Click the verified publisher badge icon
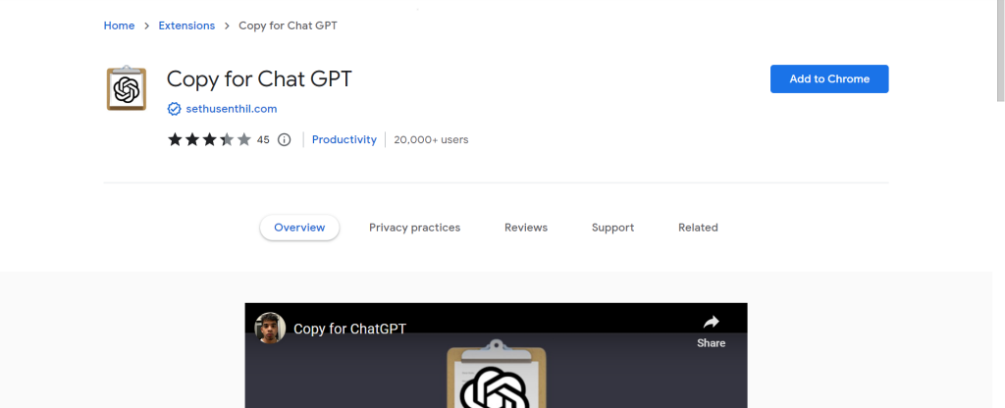 click(x=174, y=109)
